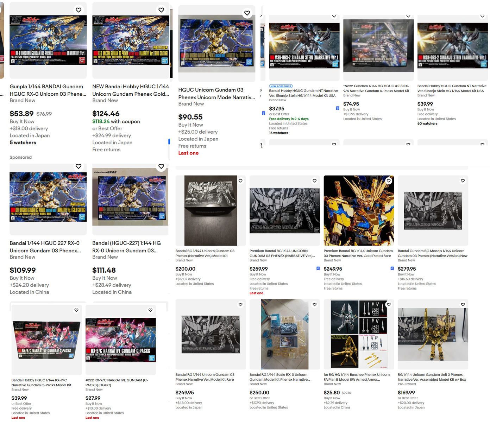The image size is (490, 431).
Task: Add the $53.89 Gunpla Phenex listing to watchlist
Action: pos(78,10)
